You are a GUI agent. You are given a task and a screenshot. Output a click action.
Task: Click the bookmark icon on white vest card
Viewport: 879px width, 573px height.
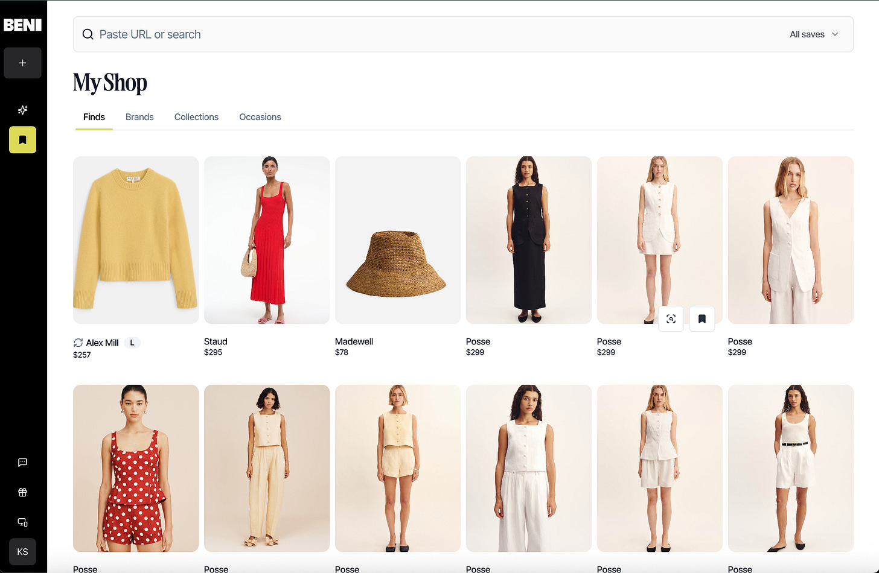(702, 319)
